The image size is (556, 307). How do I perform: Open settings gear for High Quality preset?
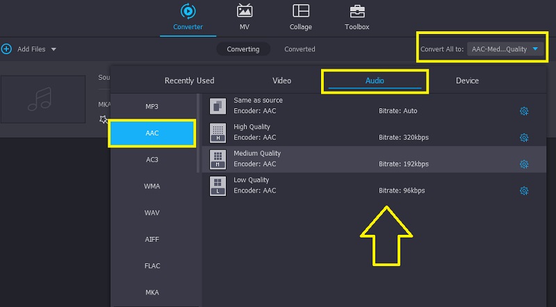pos(524,138)
